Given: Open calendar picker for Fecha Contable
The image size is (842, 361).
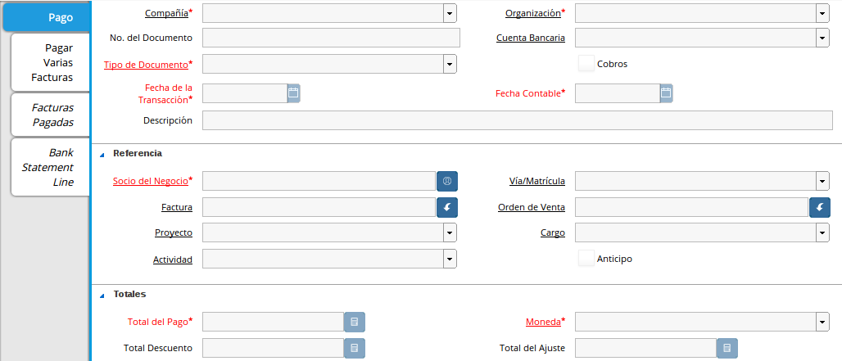Looking at the screenshot, I should point(666,93).
